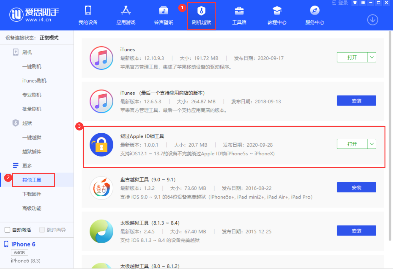Open the 工具箱 tab
Image resolution: width=393 pixels, height=272 pixels.
pyautogui.click(x=239, y=15)
